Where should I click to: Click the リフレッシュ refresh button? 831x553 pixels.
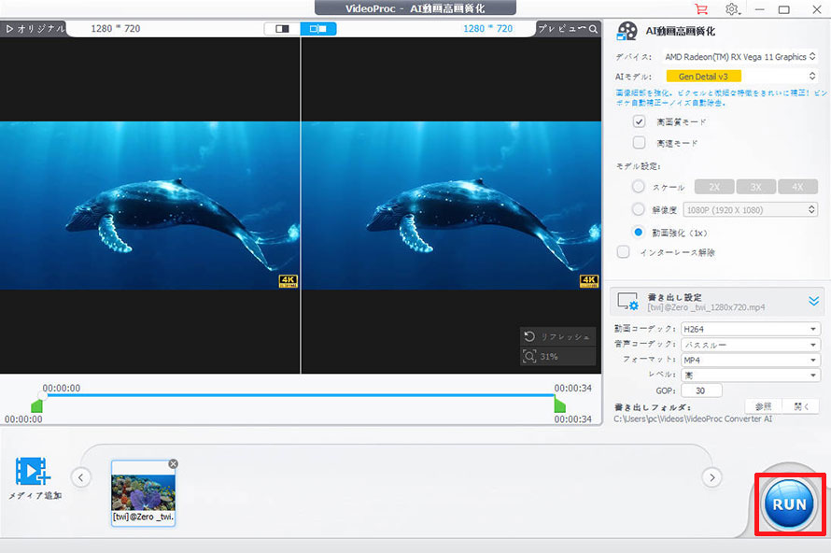coord(557,336)
